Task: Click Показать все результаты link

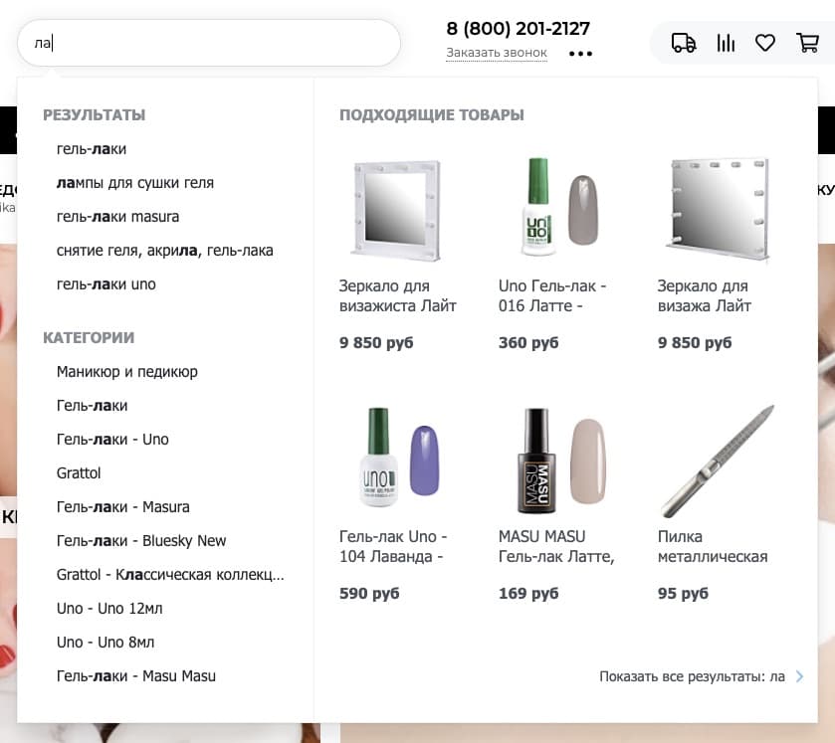Action: (692, 676)
